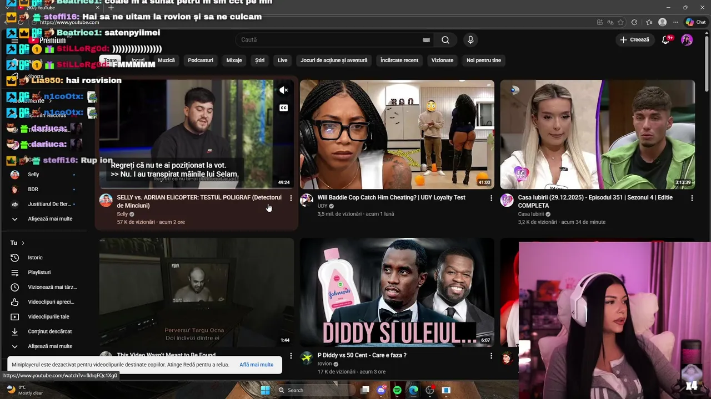Select the Noi pentru tine chip
The image size is (711, 399).
tap(484, 60)
